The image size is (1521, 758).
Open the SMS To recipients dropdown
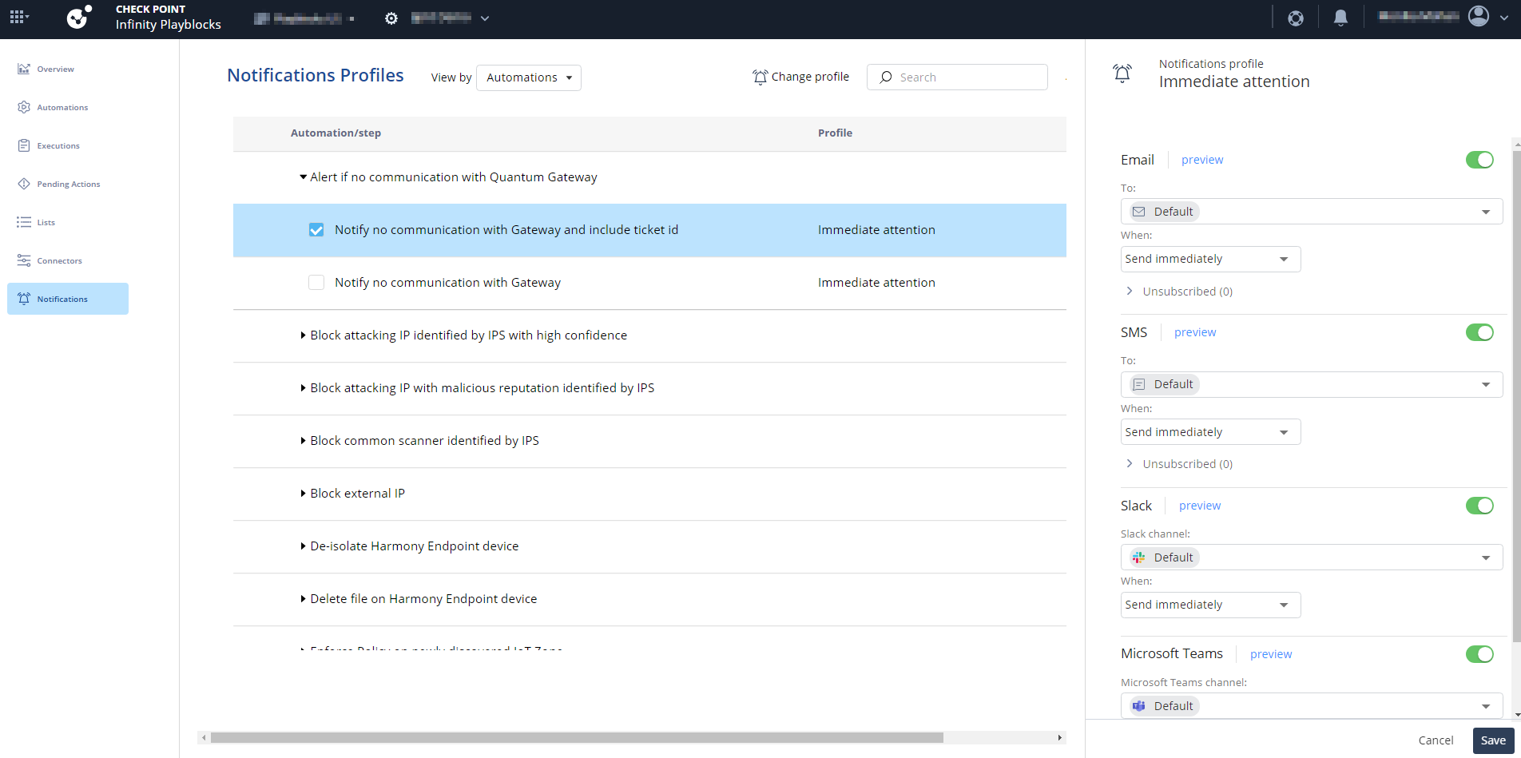[x=1312, y=384]
